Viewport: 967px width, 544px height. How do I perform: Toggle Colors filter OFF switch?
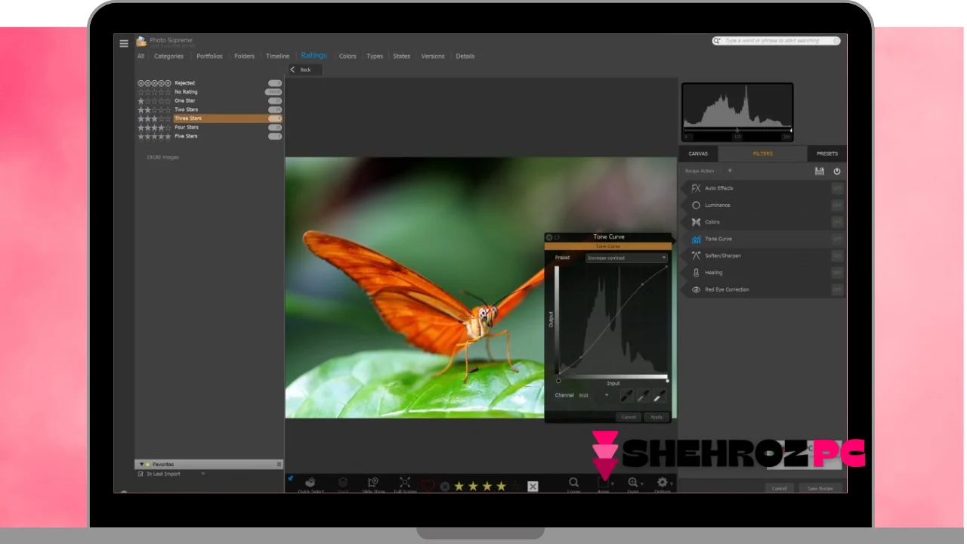(837, 222)
